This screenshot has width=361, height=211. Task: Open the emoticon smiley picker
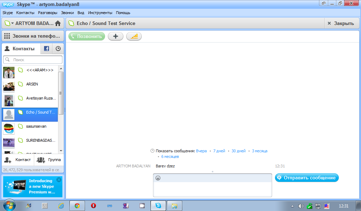pos(158,178)
